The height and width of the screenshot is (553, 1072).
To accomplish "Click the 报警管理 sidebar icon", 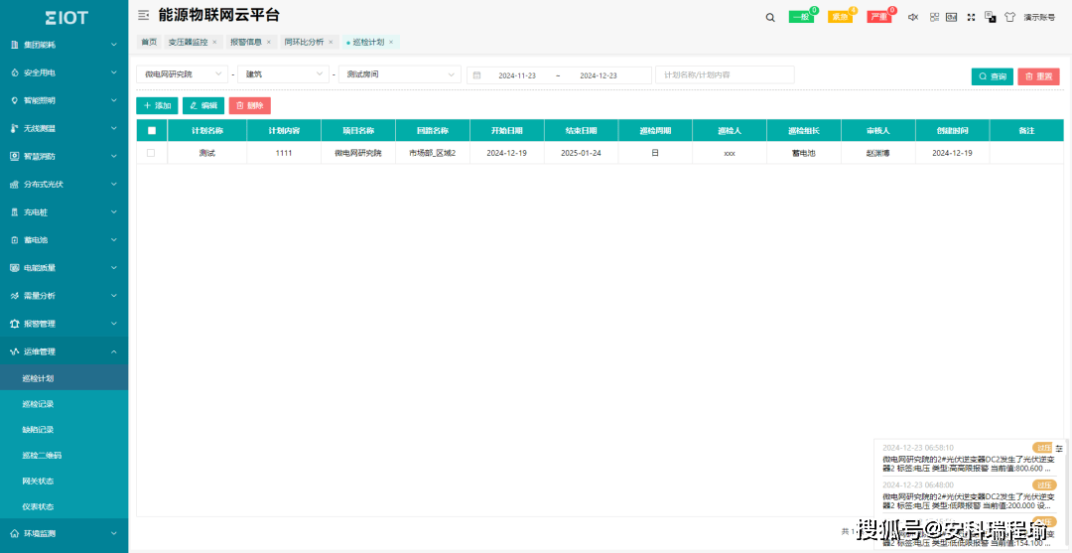I will click(x=14, y=324).
